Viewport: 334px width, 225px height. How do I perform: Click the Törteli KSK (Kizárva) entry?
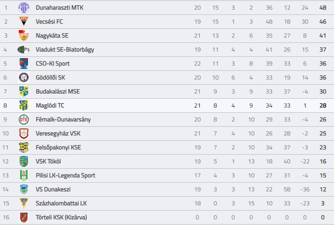(61, 217)
